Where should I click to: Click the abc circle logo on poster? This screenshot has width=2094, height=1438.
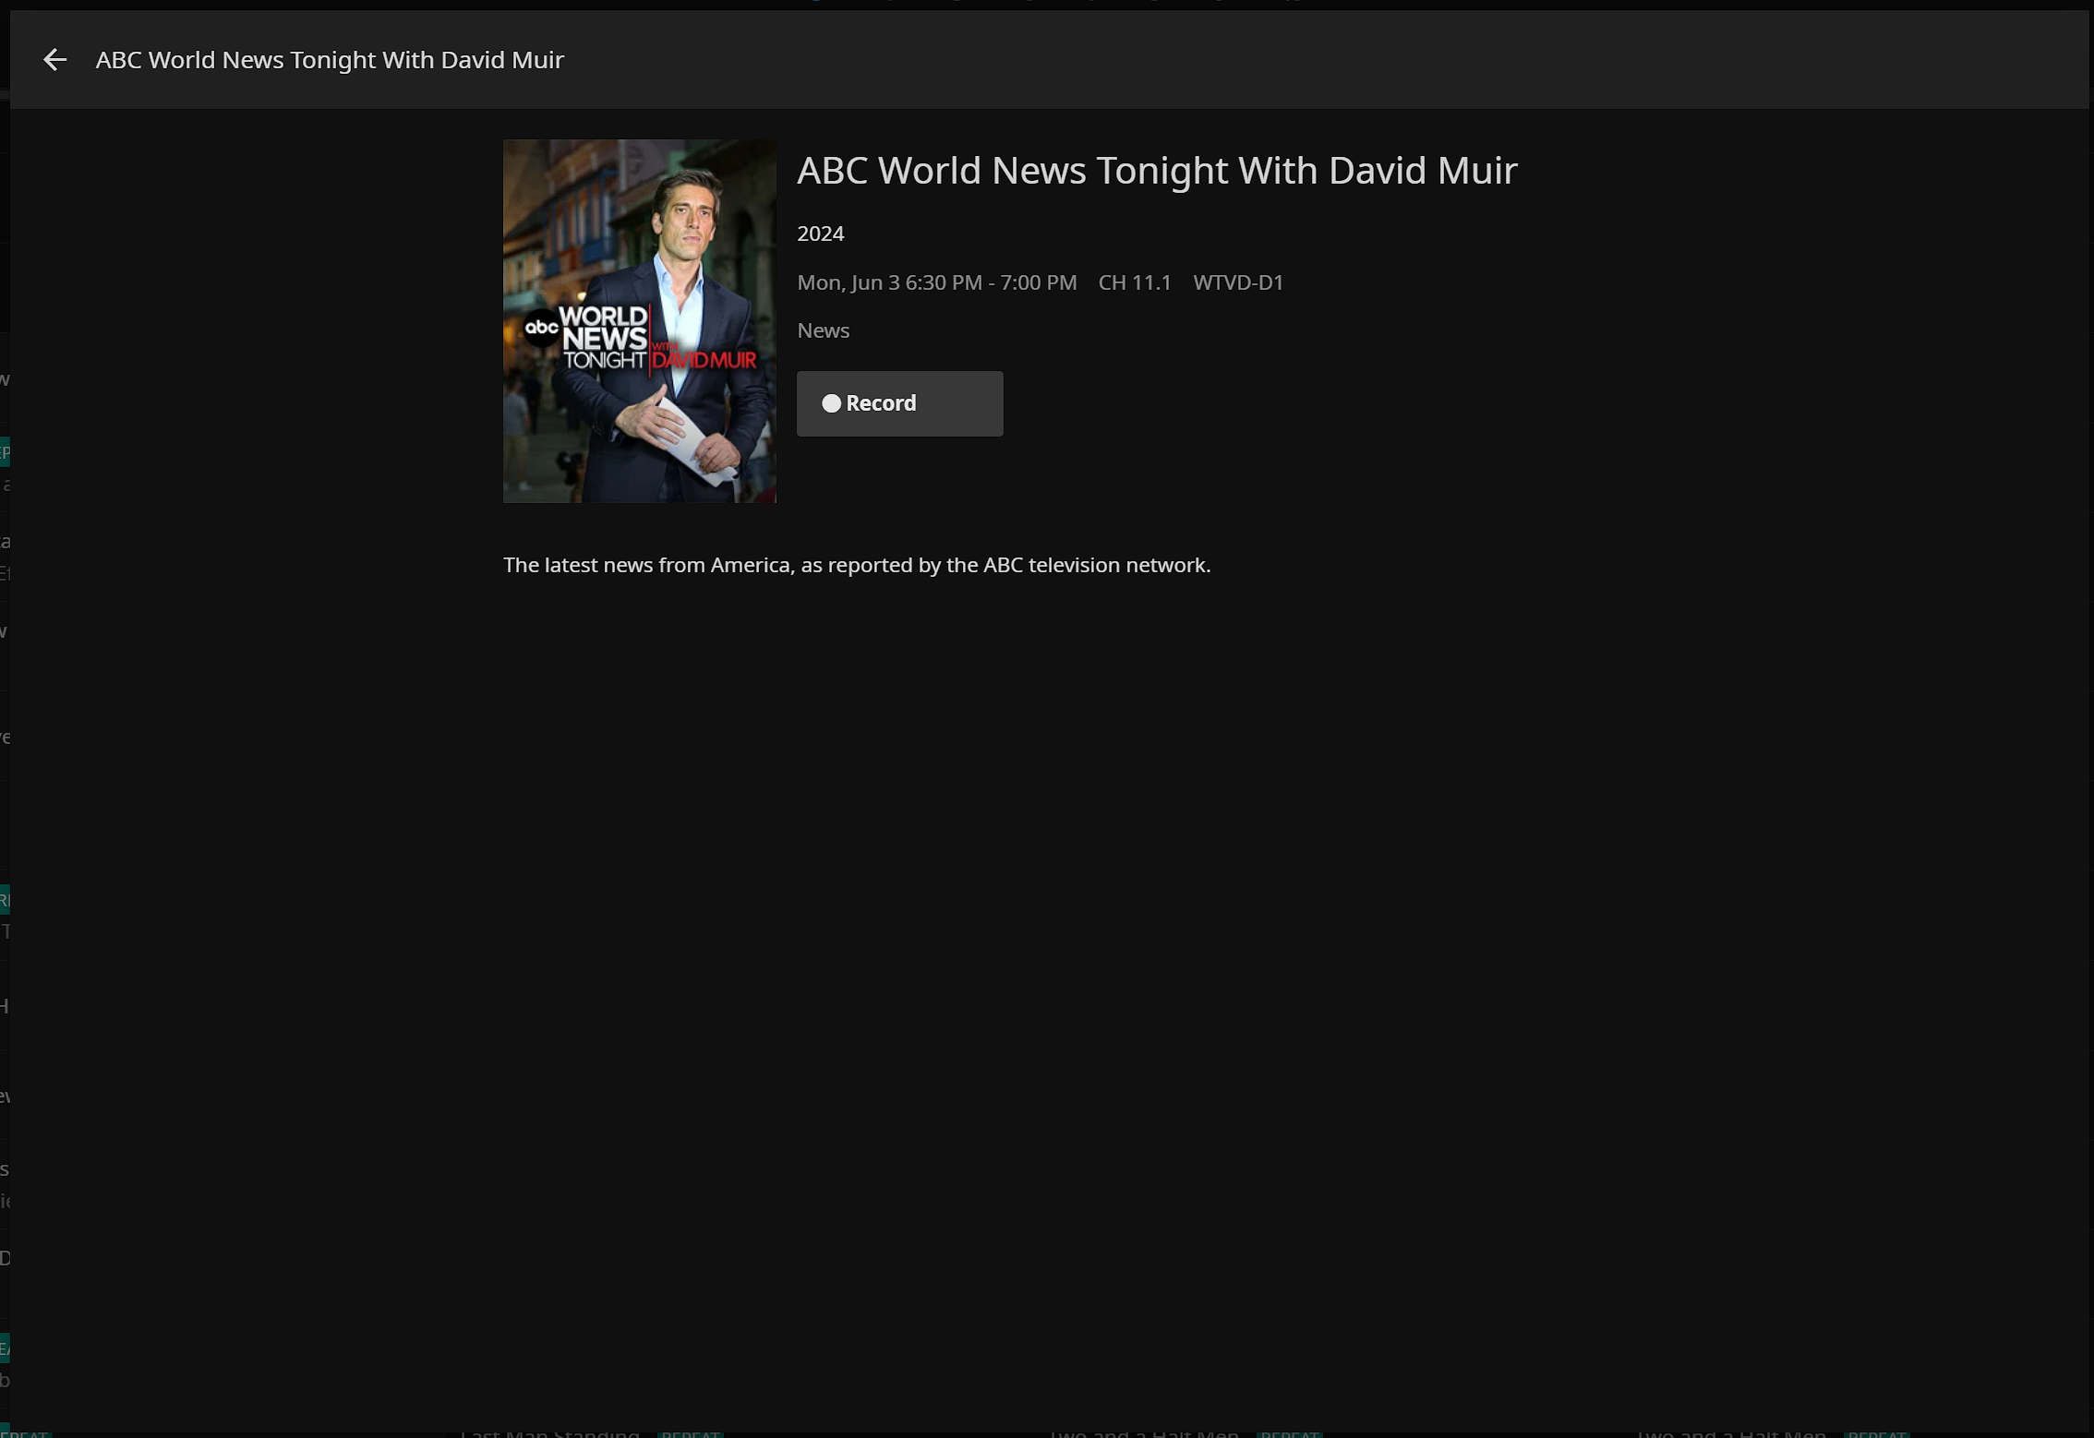tap(541, 329)
